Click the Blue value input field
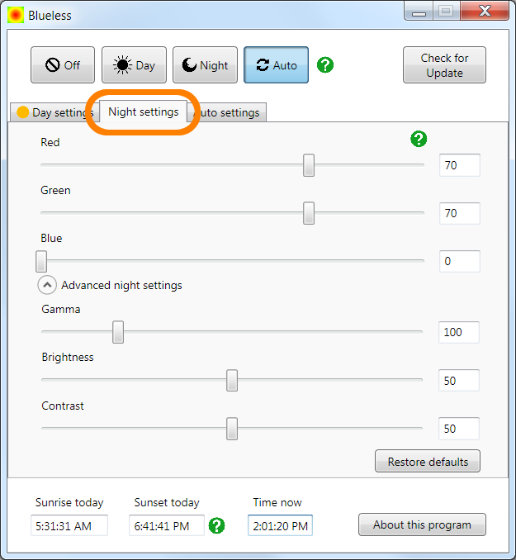516x560 pixels. (459, 261)
